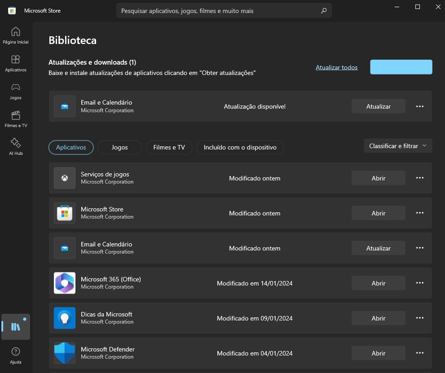Click the Email e Calendário icon in the updates row
The width and height of the screenshot is (445, 373).
click(65, 106)
